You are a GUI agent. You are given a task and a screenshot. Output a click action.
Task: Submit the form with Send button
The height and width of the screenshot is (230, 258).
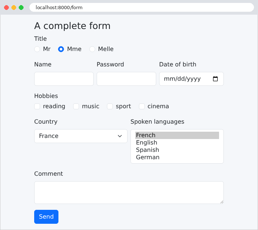click(x=46, y=217)
